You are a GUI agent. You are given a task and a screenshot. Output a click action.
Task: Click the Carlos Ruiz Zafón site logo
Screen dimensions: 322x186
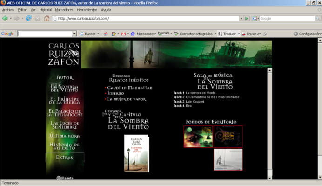click(64, 54)
